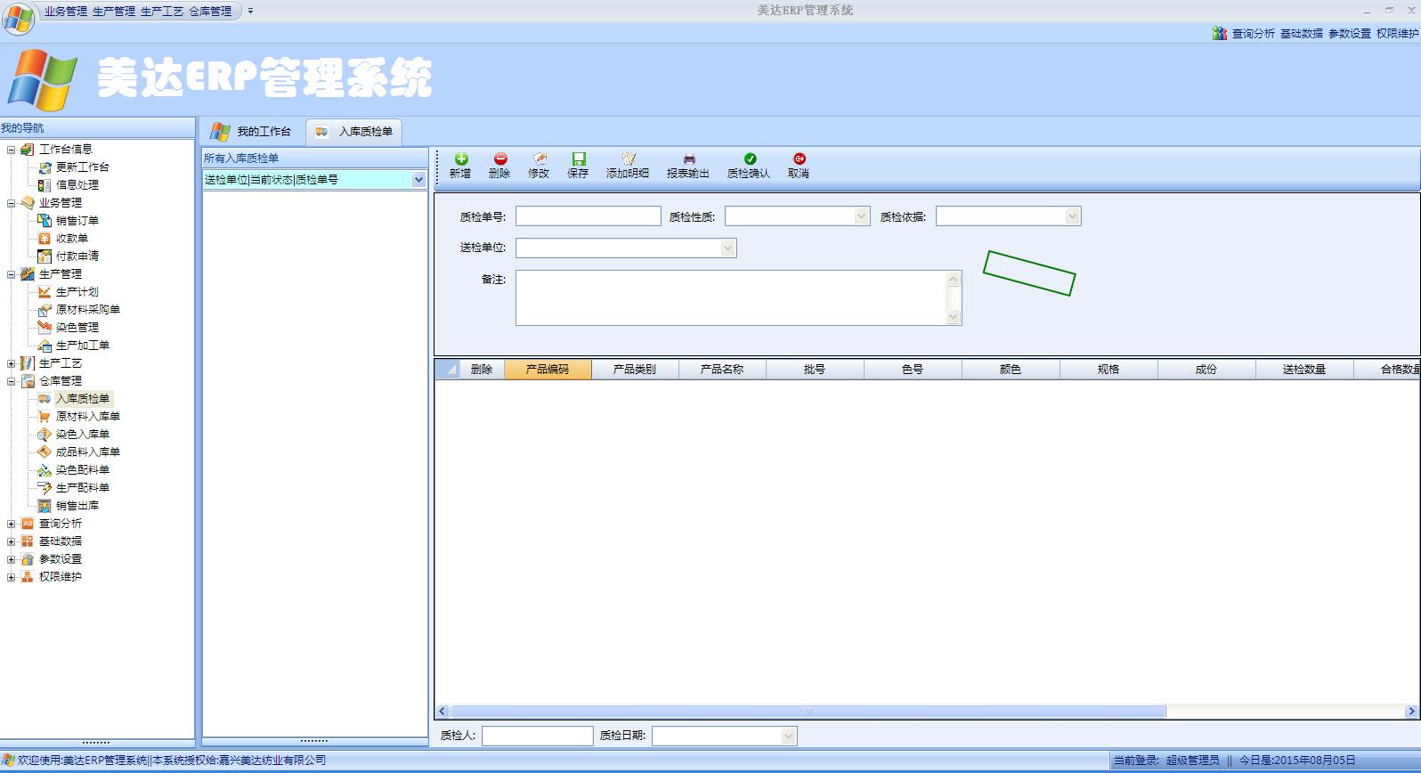This screenshot has width=1421, height=773.
Task: Click into the 质检人 text field
Action: (x=538, y=736)
